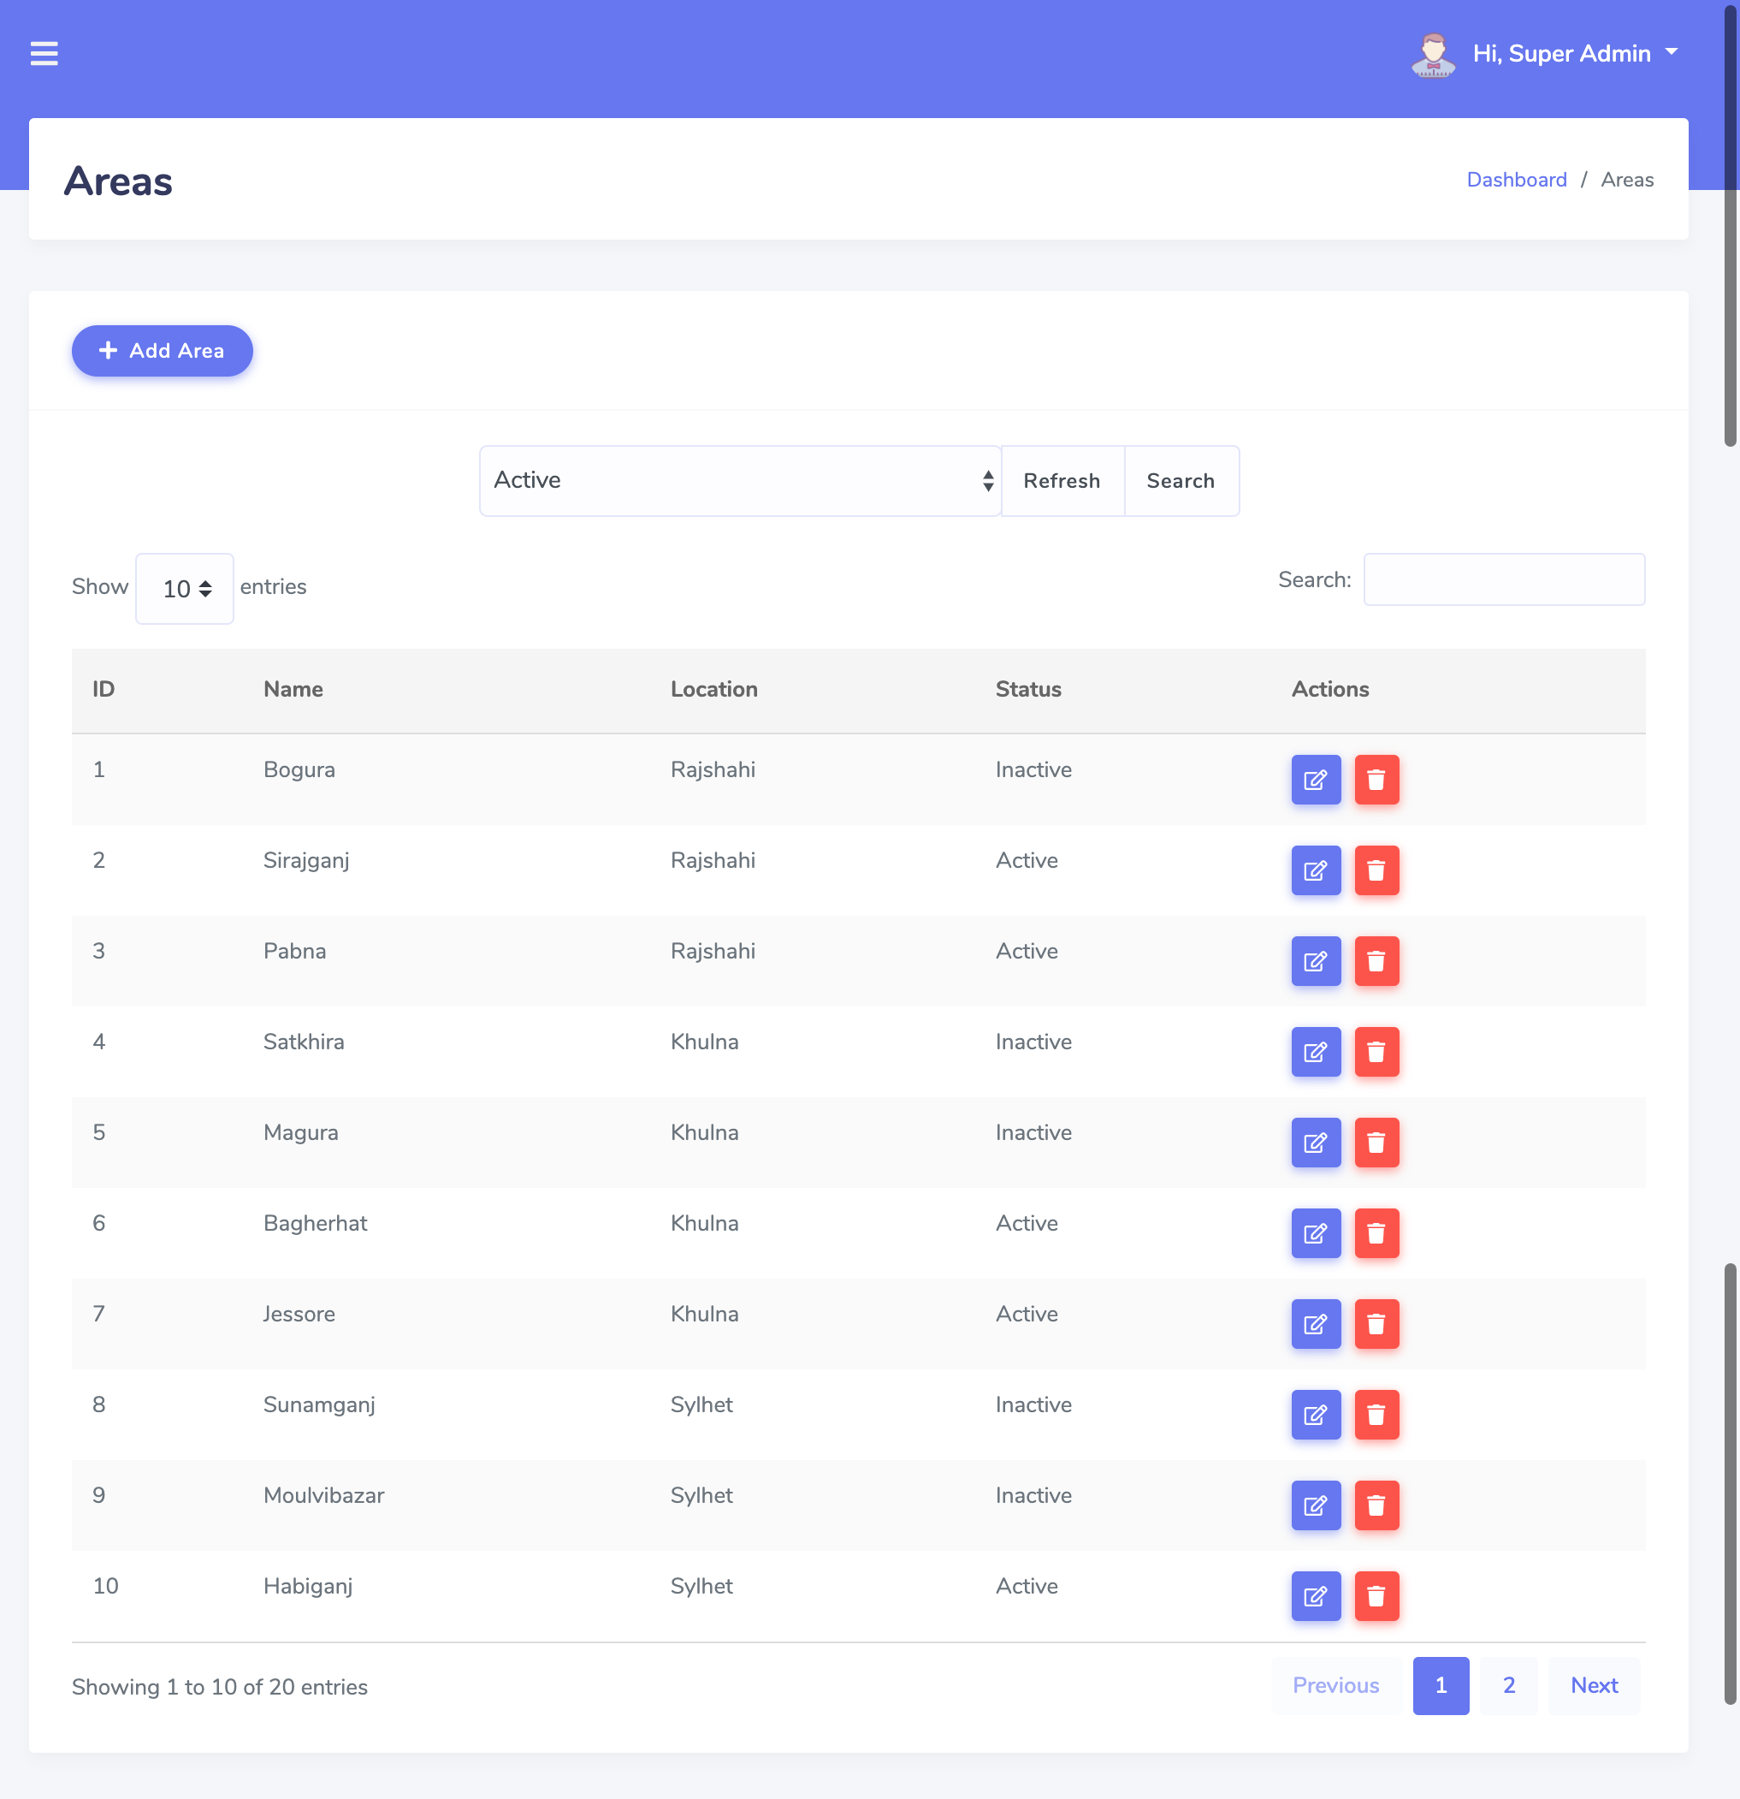Delete the Pabna area row
This screenshot has width=1740, height=1799.
[x=1376, y=961]
